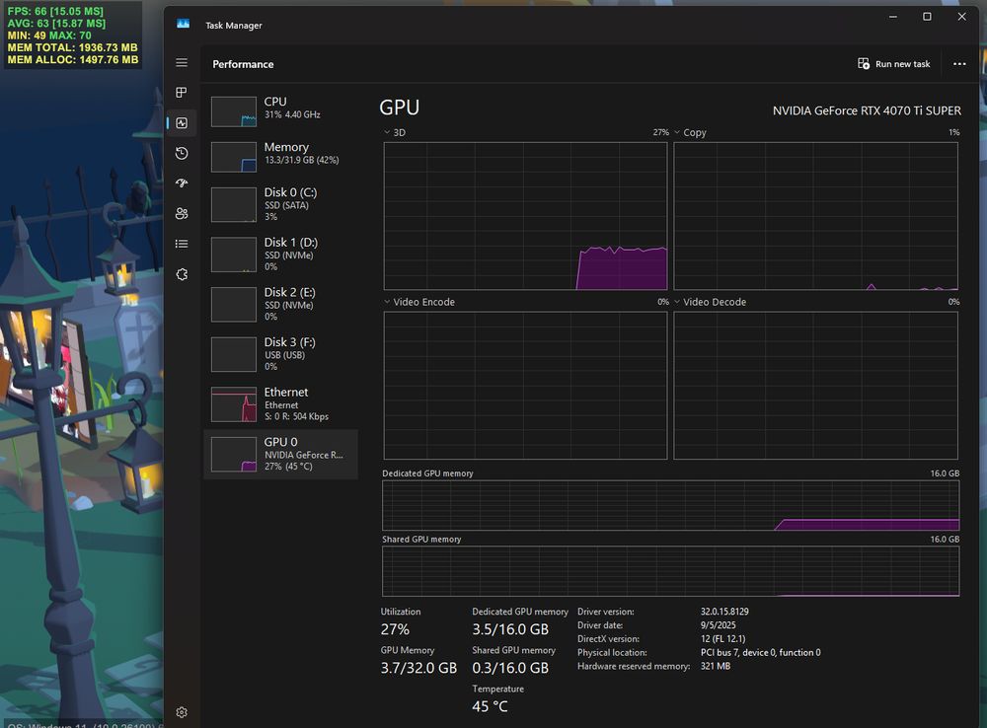Select Memory in the performance list

(x=280, y=157)
